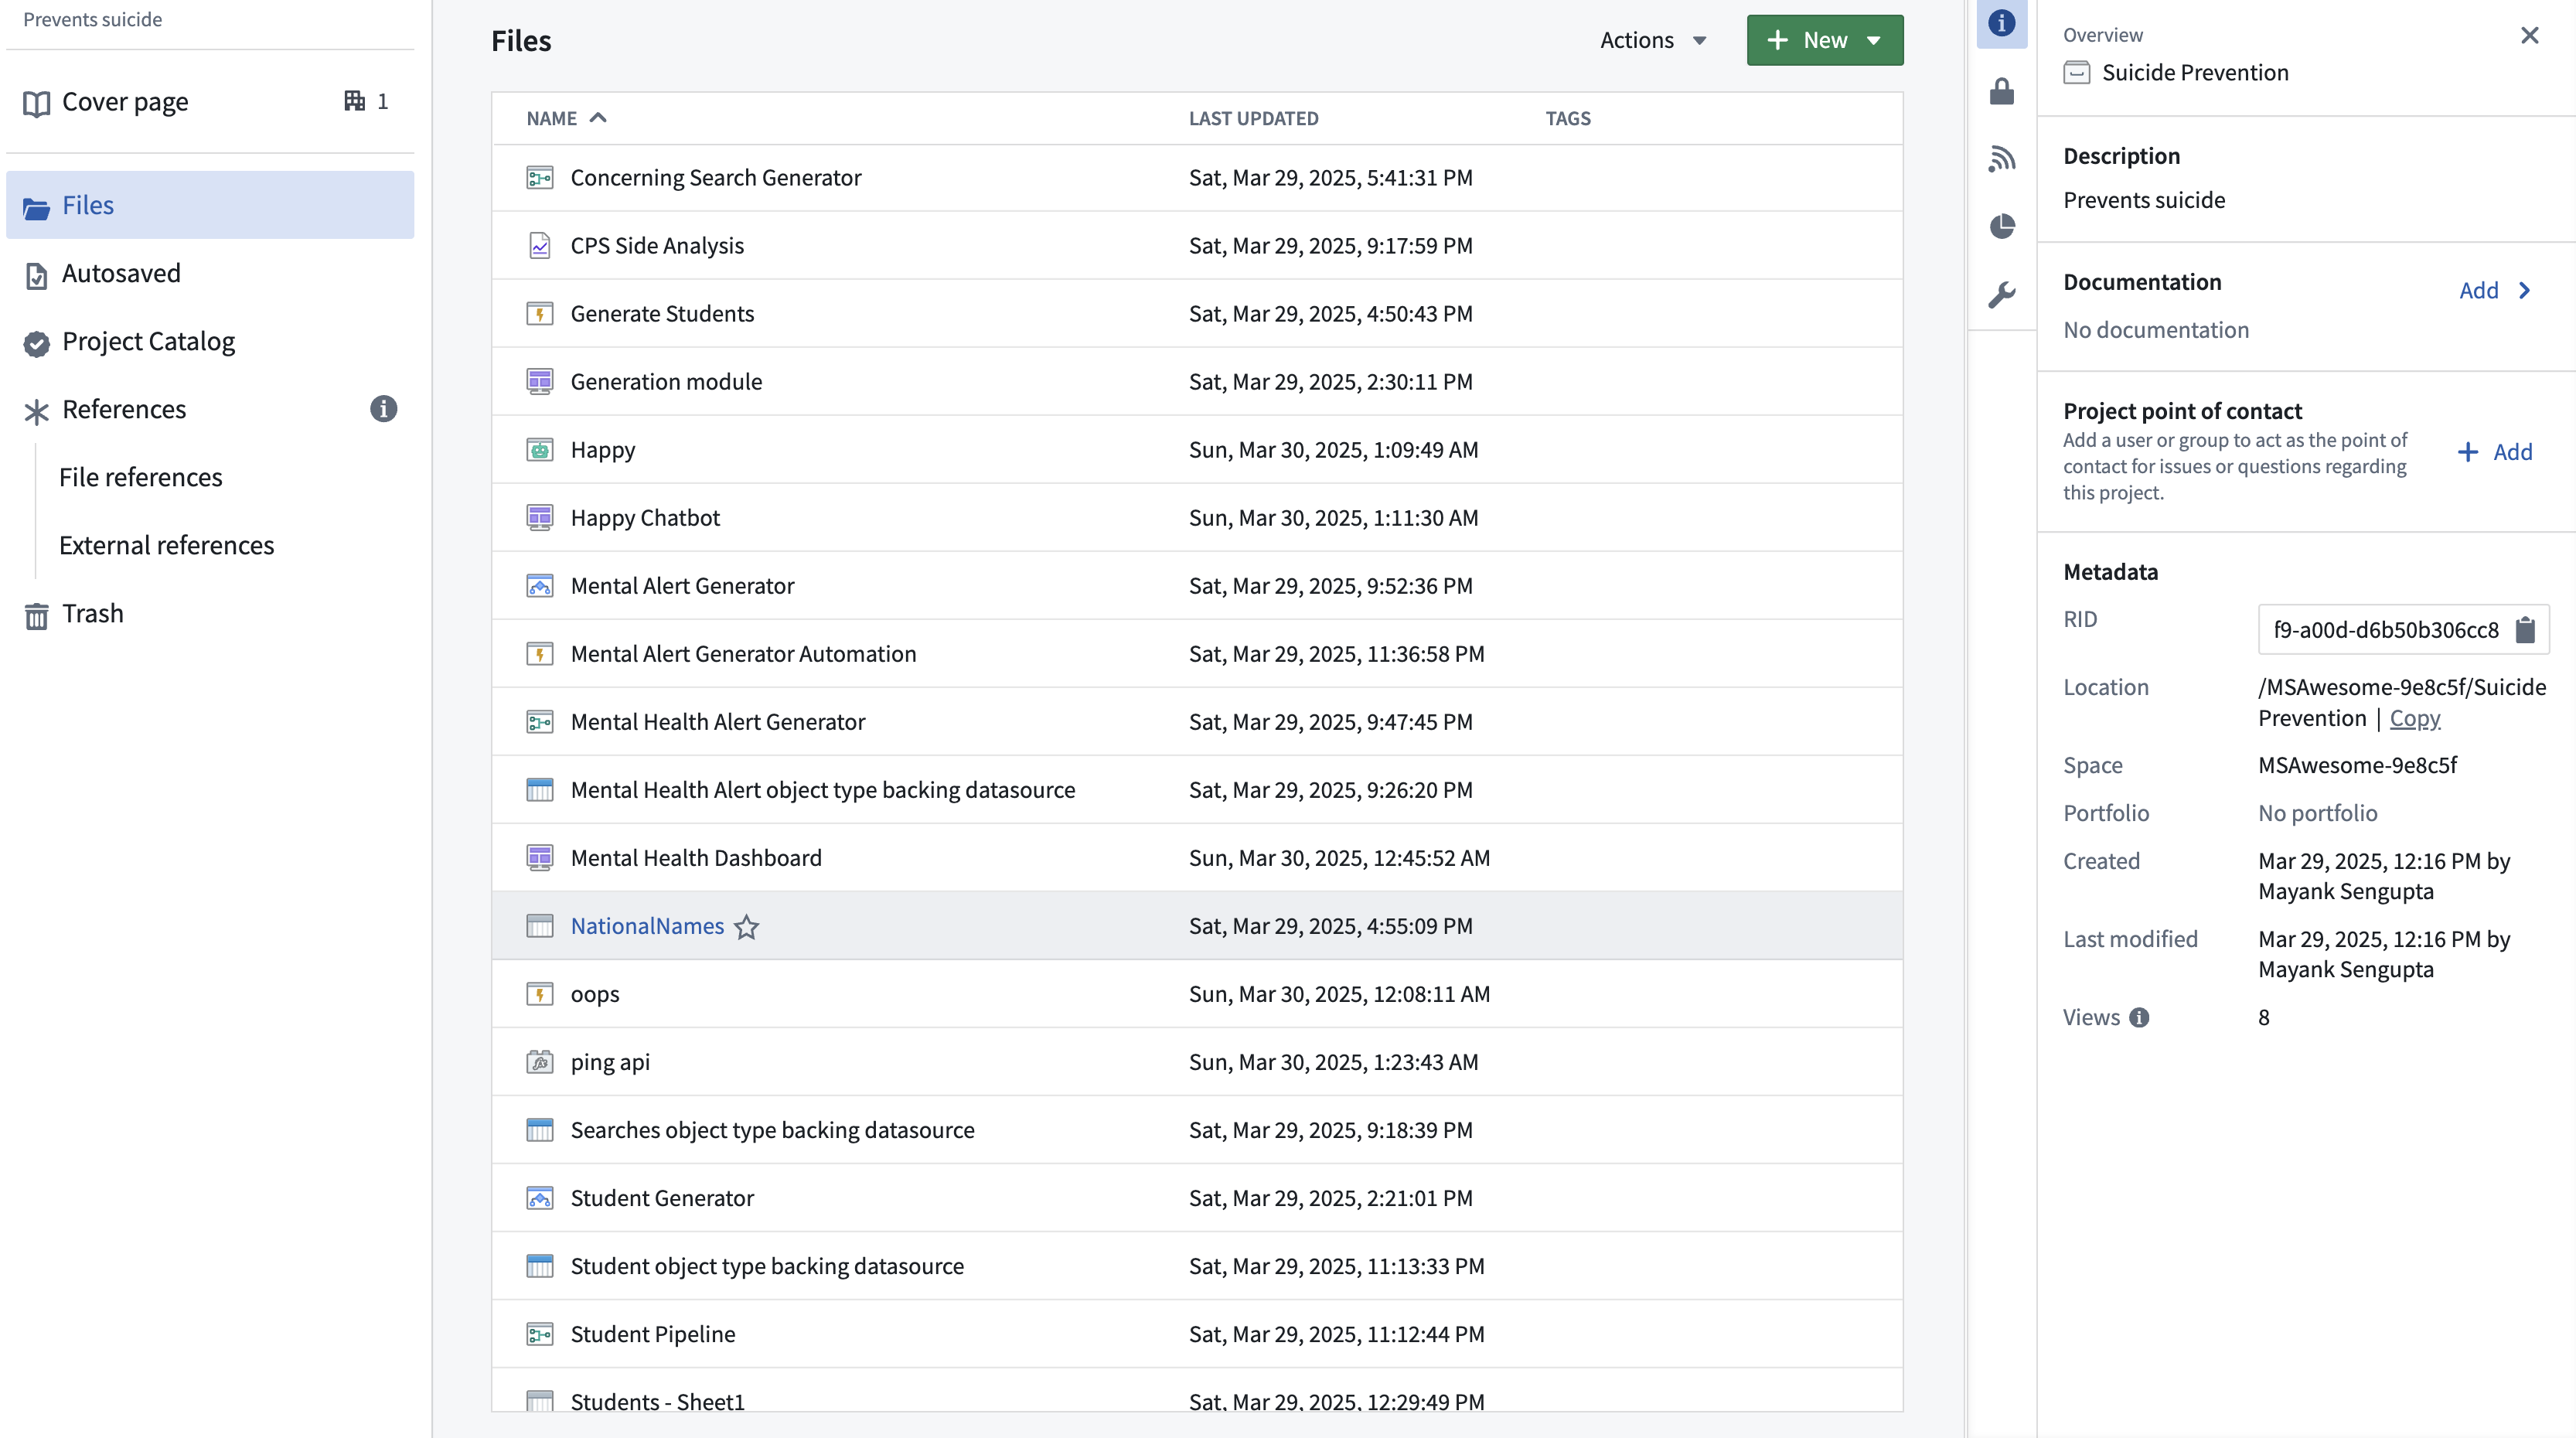Click the Views info icon
The height and width of the screenshot is (1438, 2576).
2139,1018
